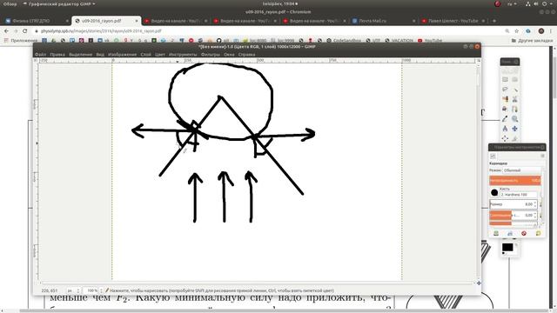557x313 pixels.
Task: Click Chromium reload page button
Action: [25, 31]
